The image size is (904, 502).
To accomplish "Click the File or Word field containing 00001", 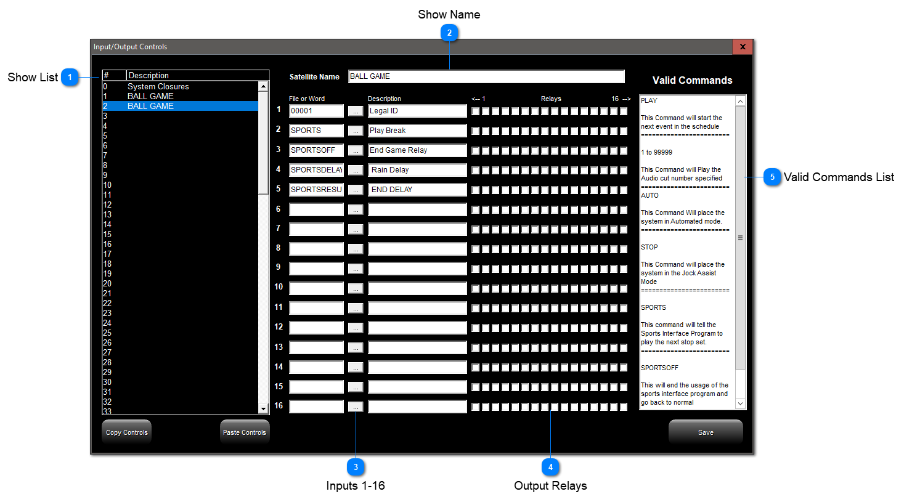I will tap(316, 111).
